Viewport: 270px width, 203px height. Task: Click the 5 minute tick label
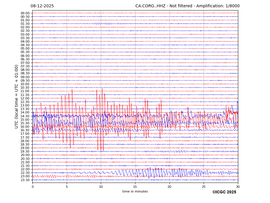pyautogui.click(x=67, y=187)
